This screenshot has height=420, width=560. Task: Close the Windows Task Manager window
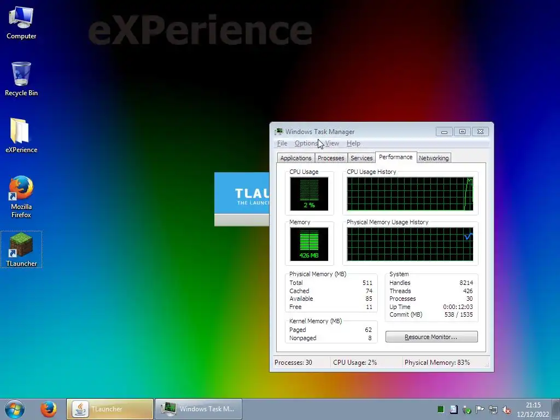click(x=480, y=132)
